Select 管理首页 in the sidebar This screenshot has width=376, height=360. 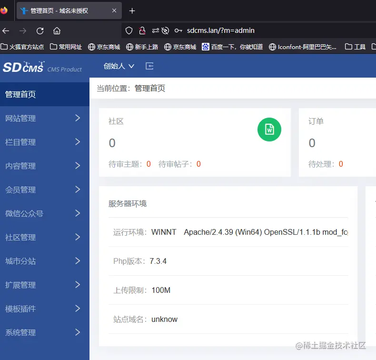[45, 94]
